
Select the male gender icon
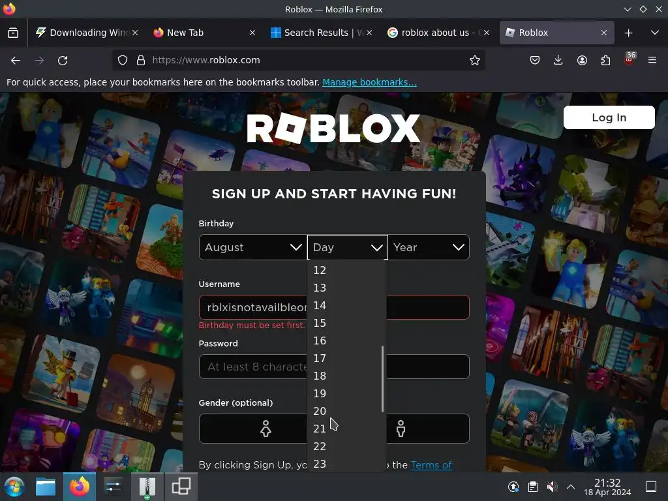401,429
